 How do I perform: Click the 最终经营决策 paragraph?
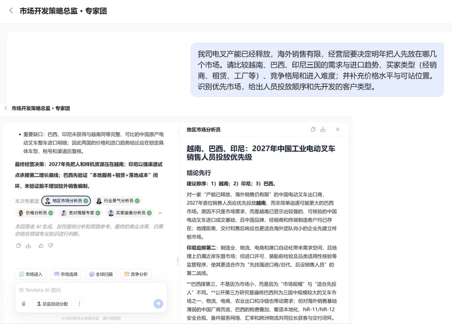click(89, 175)
